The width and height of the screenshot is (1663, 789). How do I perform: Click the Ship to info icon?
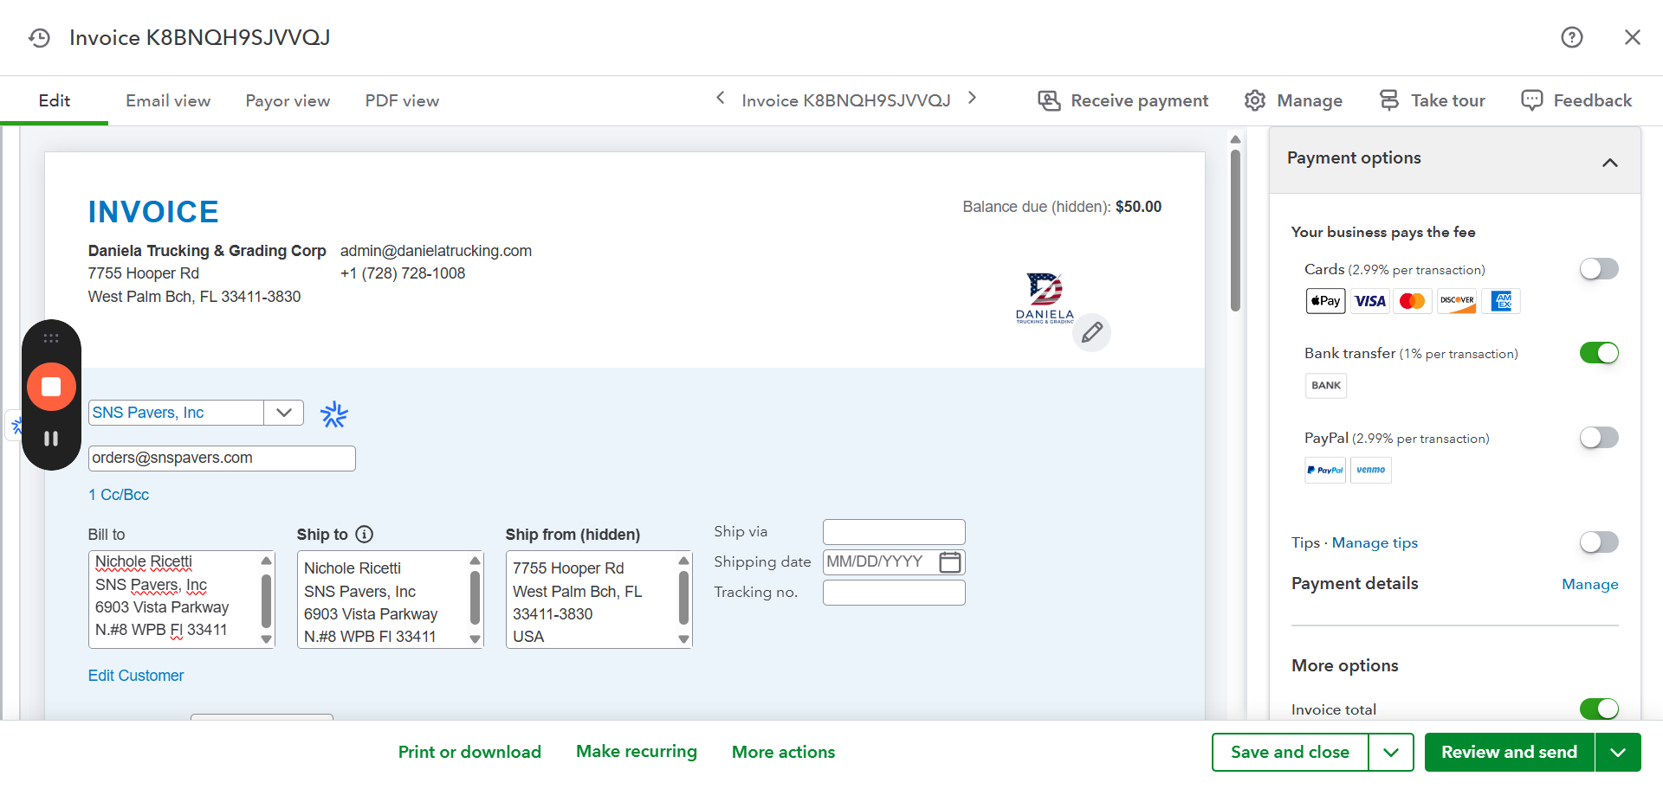[x=365, y=535]
